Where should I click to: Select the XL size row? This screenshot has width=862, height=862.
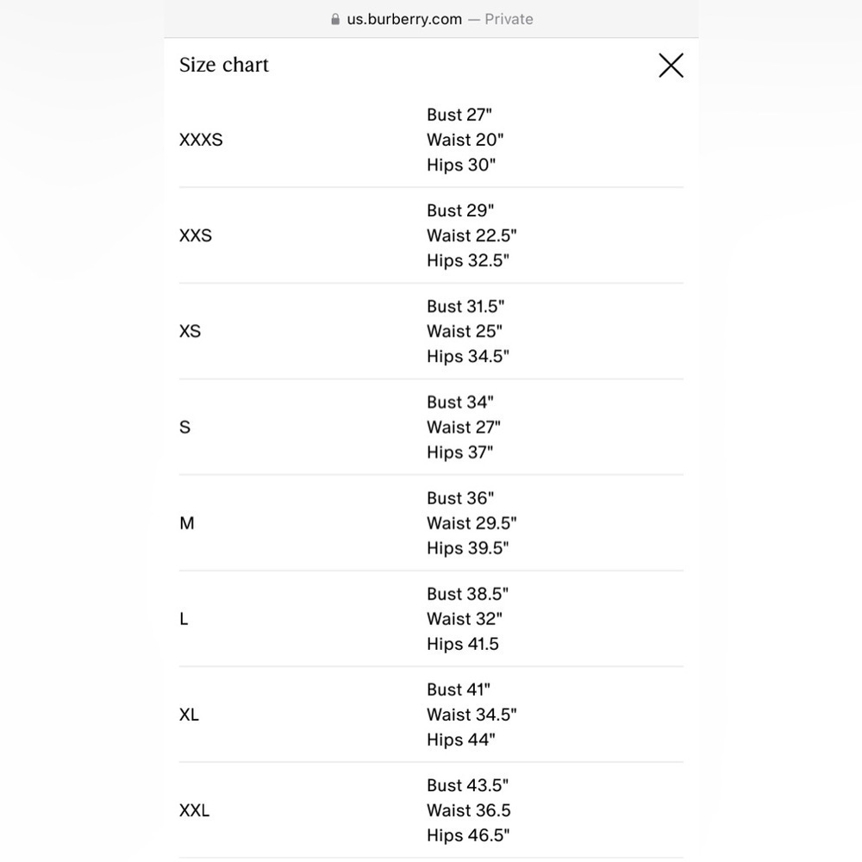[431, 715]
